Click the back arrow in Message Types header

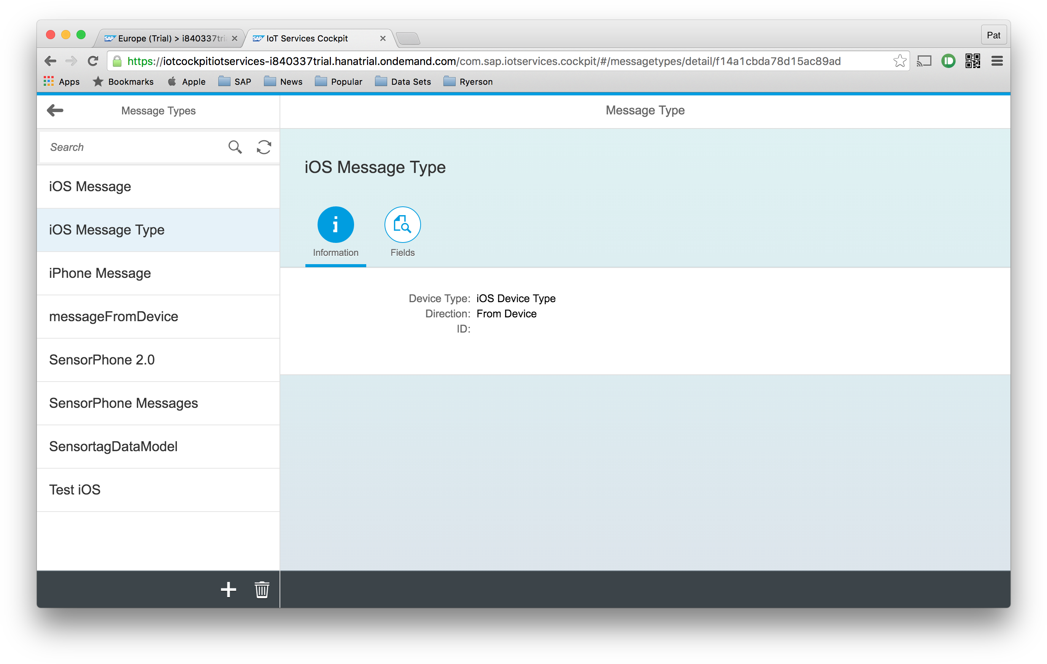tap(55, 110)
